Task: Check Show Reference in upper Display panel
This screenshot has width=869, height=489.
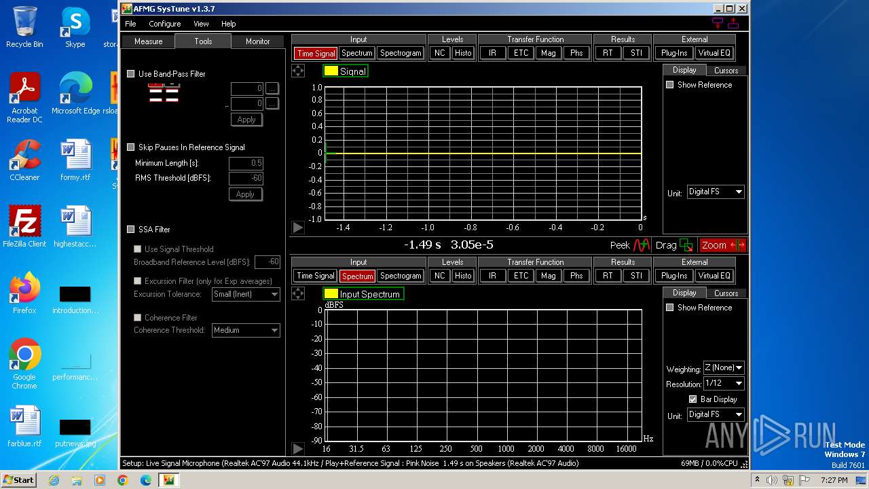Action: click(x=670, y=85)
